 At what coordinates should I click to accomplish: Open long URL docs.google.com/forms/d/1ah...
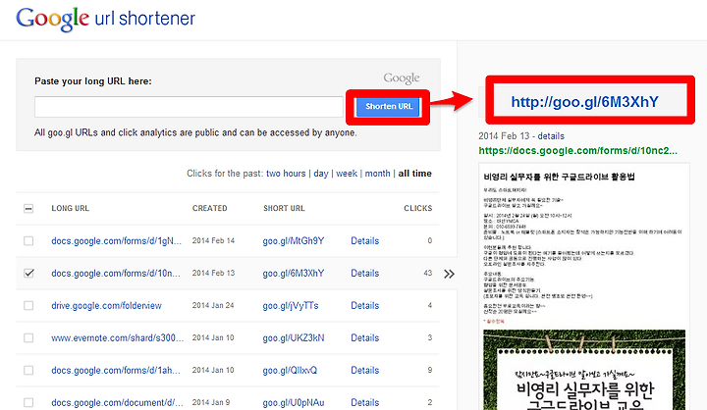click(116, 371)
